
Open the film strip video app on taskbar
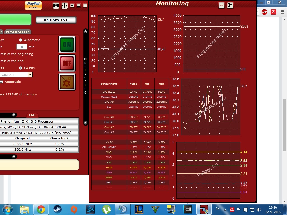188,209
